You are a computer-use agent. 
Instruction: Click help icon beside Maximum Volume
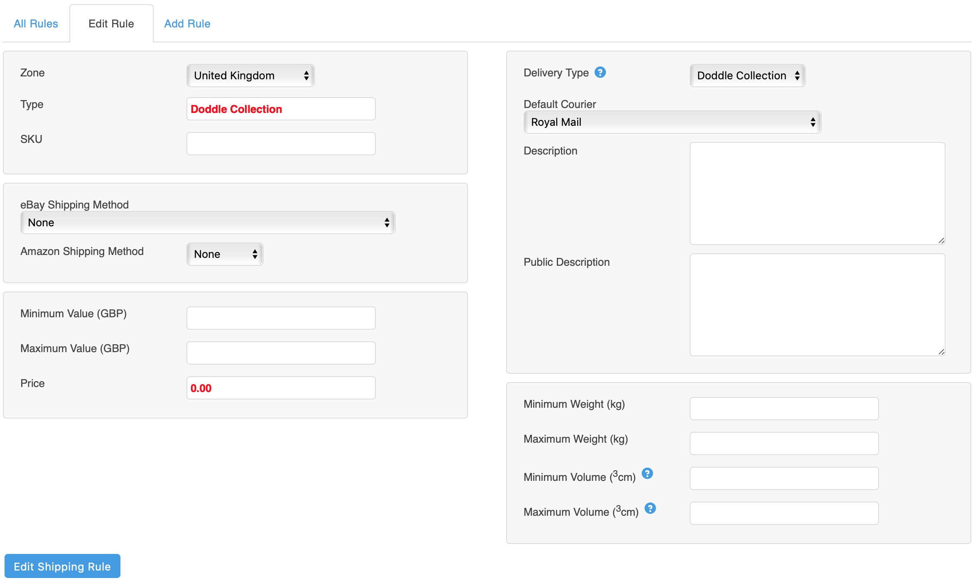pos(650,508)
